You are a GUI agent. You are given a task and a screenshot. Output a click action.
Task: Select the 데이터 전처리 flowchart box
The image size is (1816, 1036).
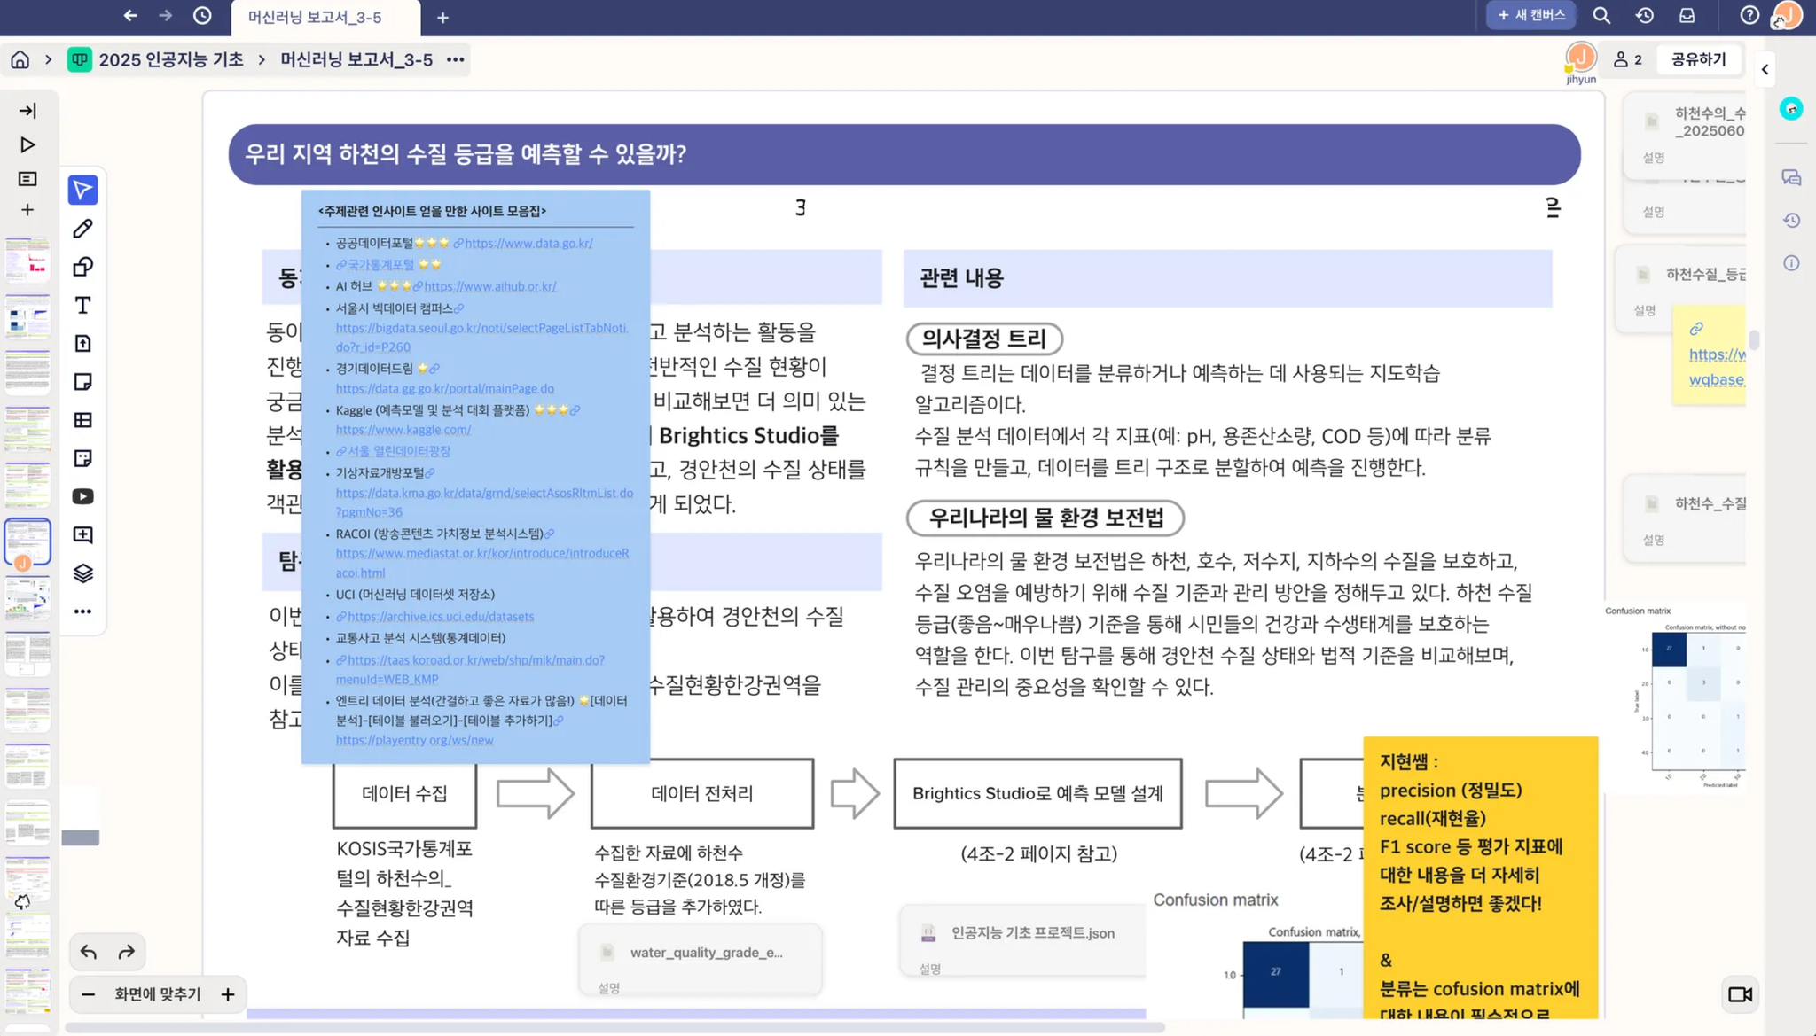pyautogui.click(x=701, y=793)
